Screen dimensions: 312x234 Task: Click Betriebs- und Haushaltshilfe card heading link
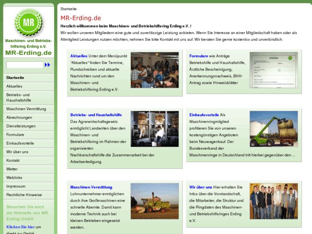(x=96, y=115)
